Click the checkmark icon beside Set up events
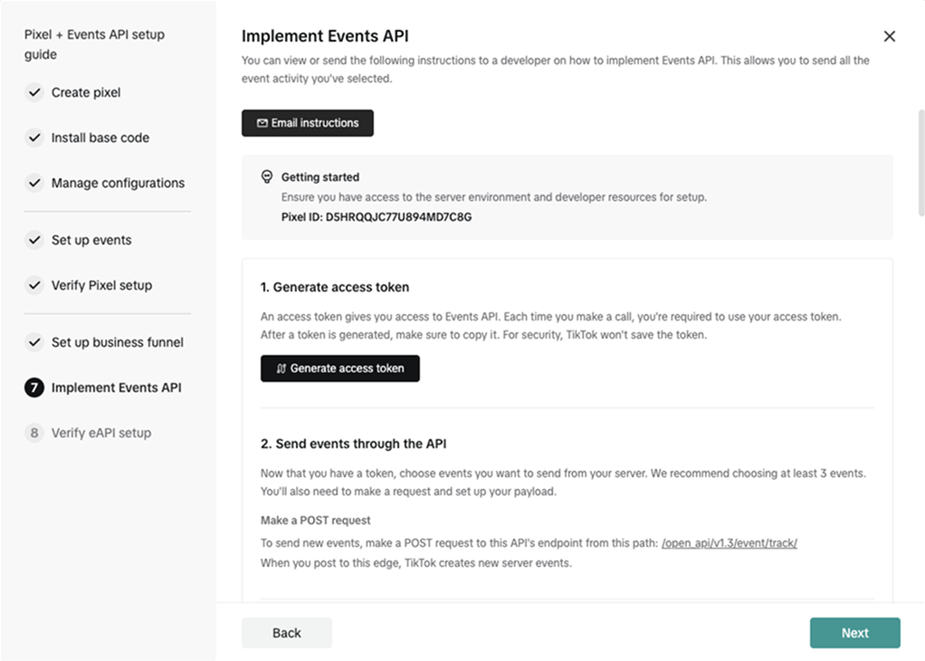The height and width of the screenshot is (661, 925). tap(34, 240)
